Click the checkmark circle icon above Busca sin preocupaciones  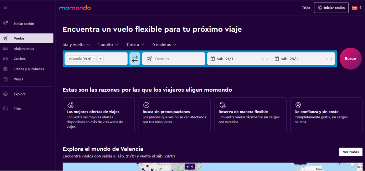[x=146, y=105]
